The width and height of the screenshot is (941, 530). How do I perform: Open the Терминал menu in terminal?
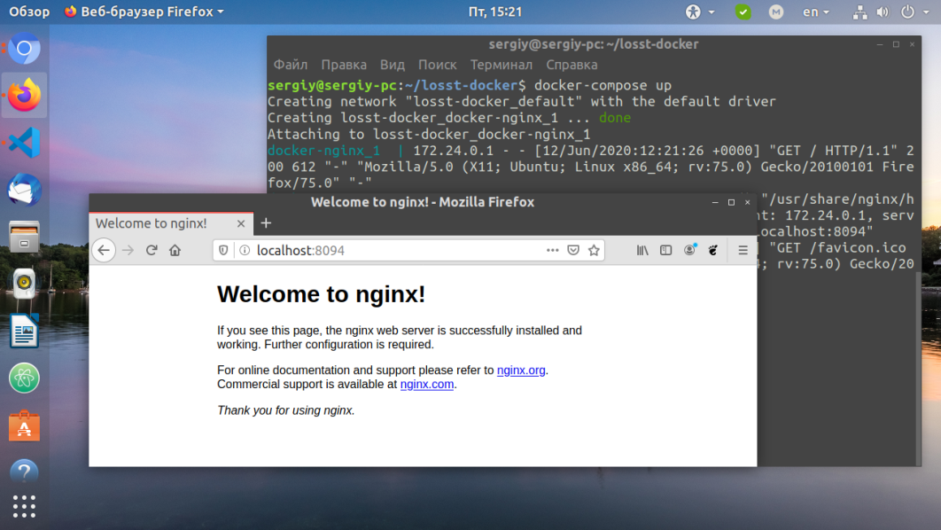pyautogui.click(x=502, y=65)
